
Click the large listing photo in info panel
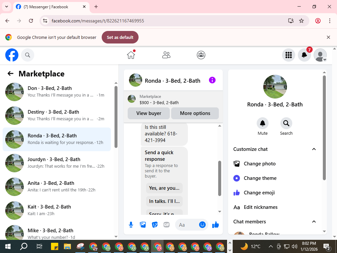[275, 87]
